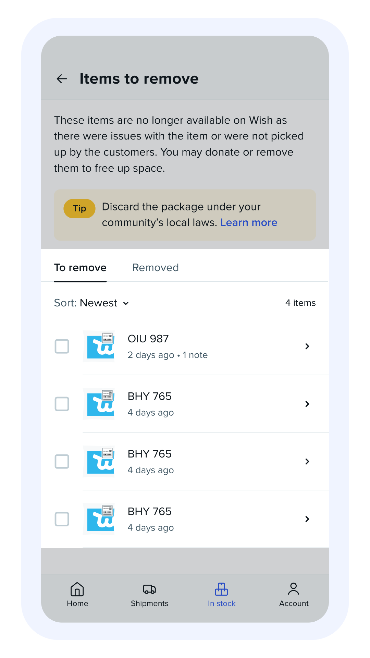Image resolution: width=370 pixels, height=658 pixels.
Task: Open the Sort Newest dropdown
Action: (92, 303)
